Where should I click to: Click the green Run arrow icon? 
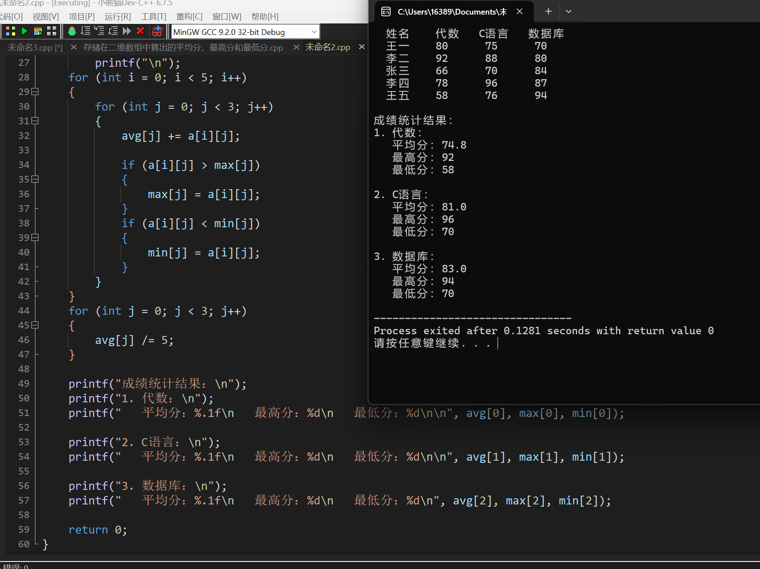click(x=24, y=31)
